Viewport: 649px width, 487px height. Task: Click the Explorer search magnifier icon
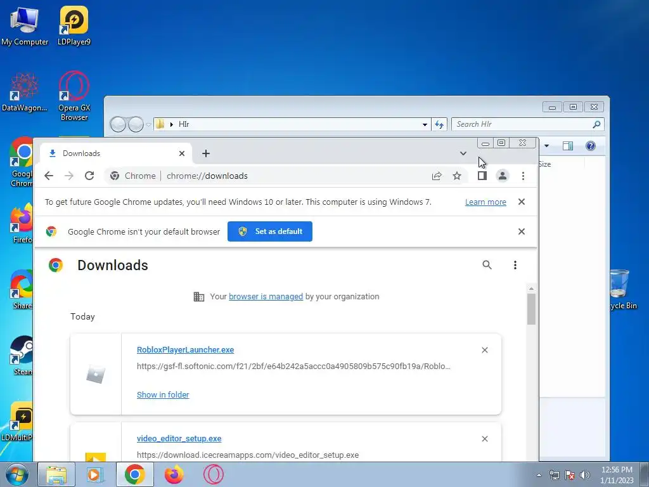[596, 124]
